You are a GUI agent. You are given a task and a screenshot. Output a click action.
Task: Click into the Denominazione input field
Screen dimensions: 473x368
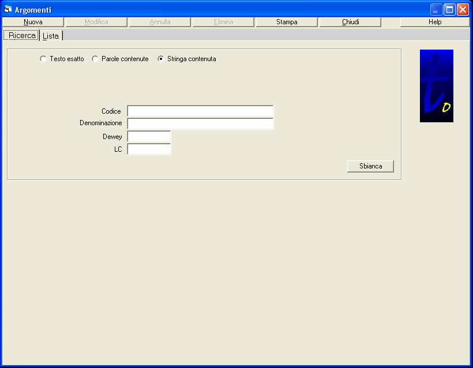[200, 123]
